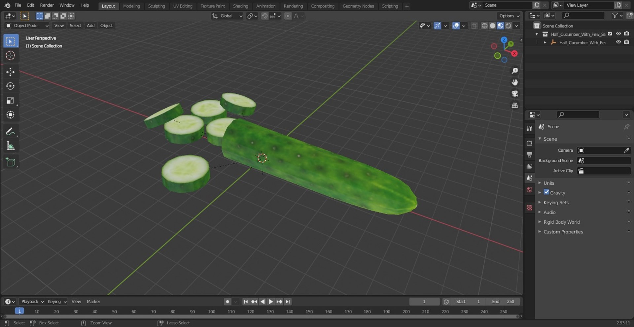Toggle X-ray display
The height and width of the screenshot is (327, 634).
click(x=474, y=26)
